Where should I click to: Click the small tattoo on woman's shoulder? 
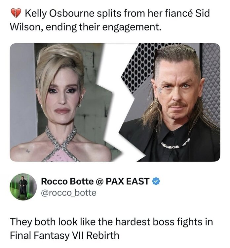click(x=28, y=151)
